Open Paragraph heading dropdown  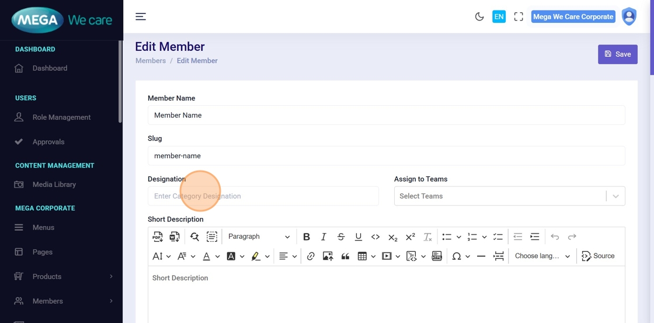(259, 237)
